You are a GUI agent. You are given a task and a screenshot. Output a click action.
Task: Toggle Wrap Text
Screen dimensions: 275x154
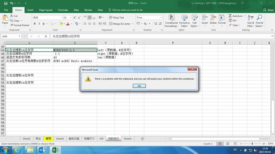tap(116, 18)
